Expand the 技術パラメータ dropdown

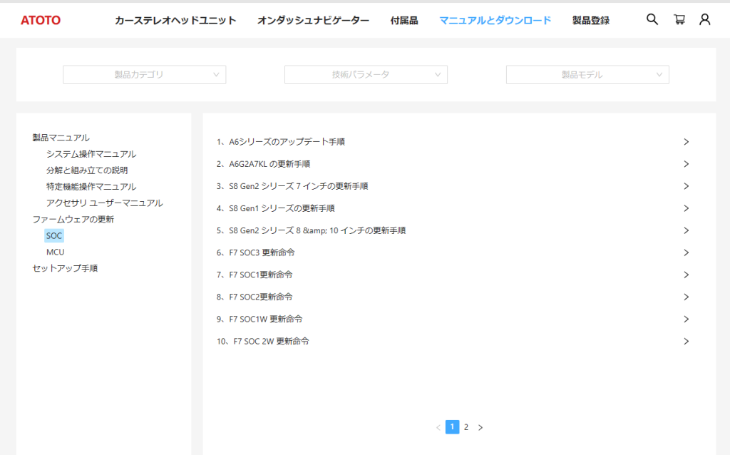click(x=366, y=74)
